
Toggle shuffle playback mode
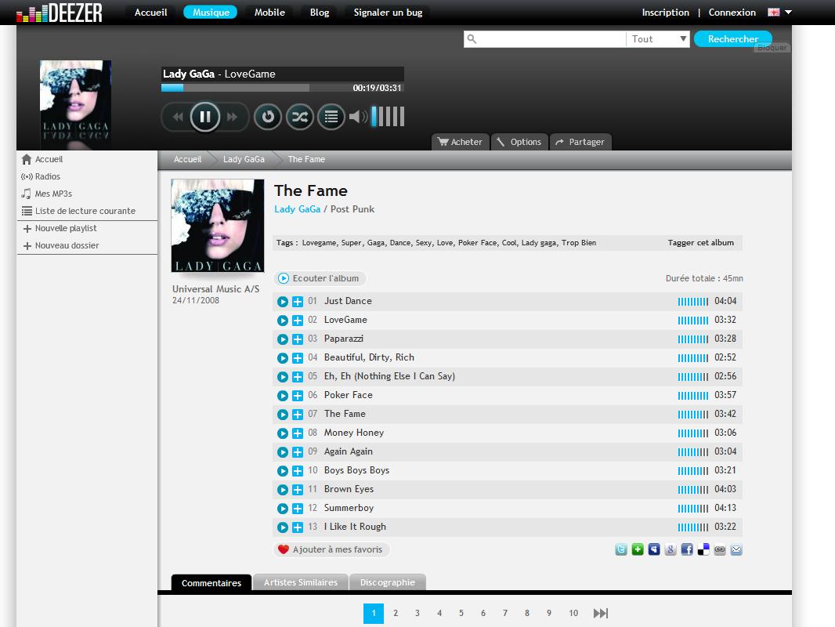coord(299,117)
